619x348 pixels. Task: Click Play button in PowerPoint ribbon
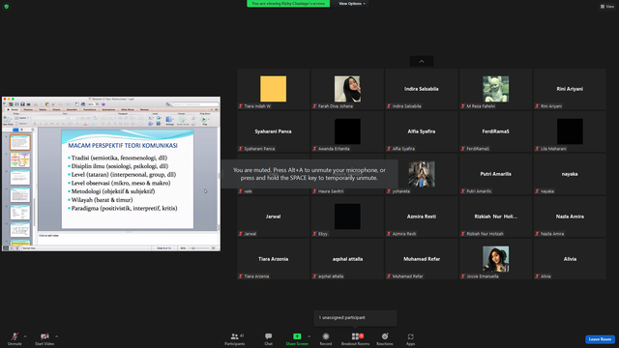click(x=204, y=120)
